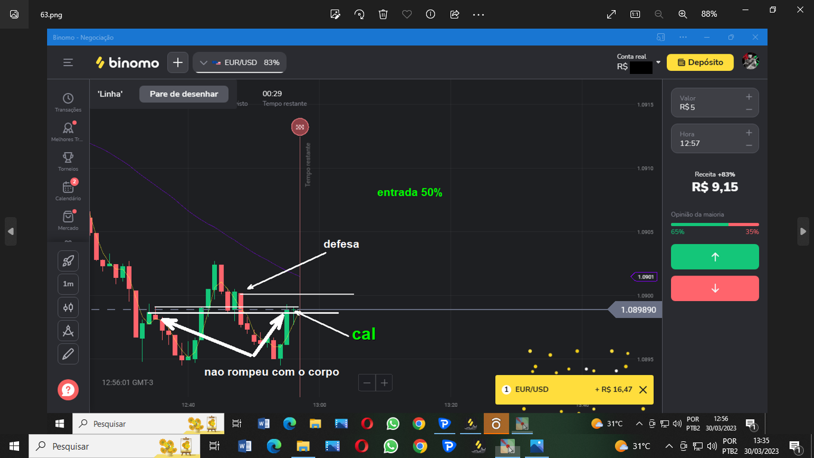Open the hamburger main menu

[x=69, y=63]
